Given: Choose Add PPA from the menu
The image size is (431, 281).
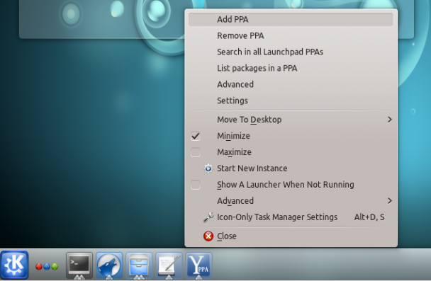Looking at the screenshot, I should pyautogui.click(x=291, y=20).
